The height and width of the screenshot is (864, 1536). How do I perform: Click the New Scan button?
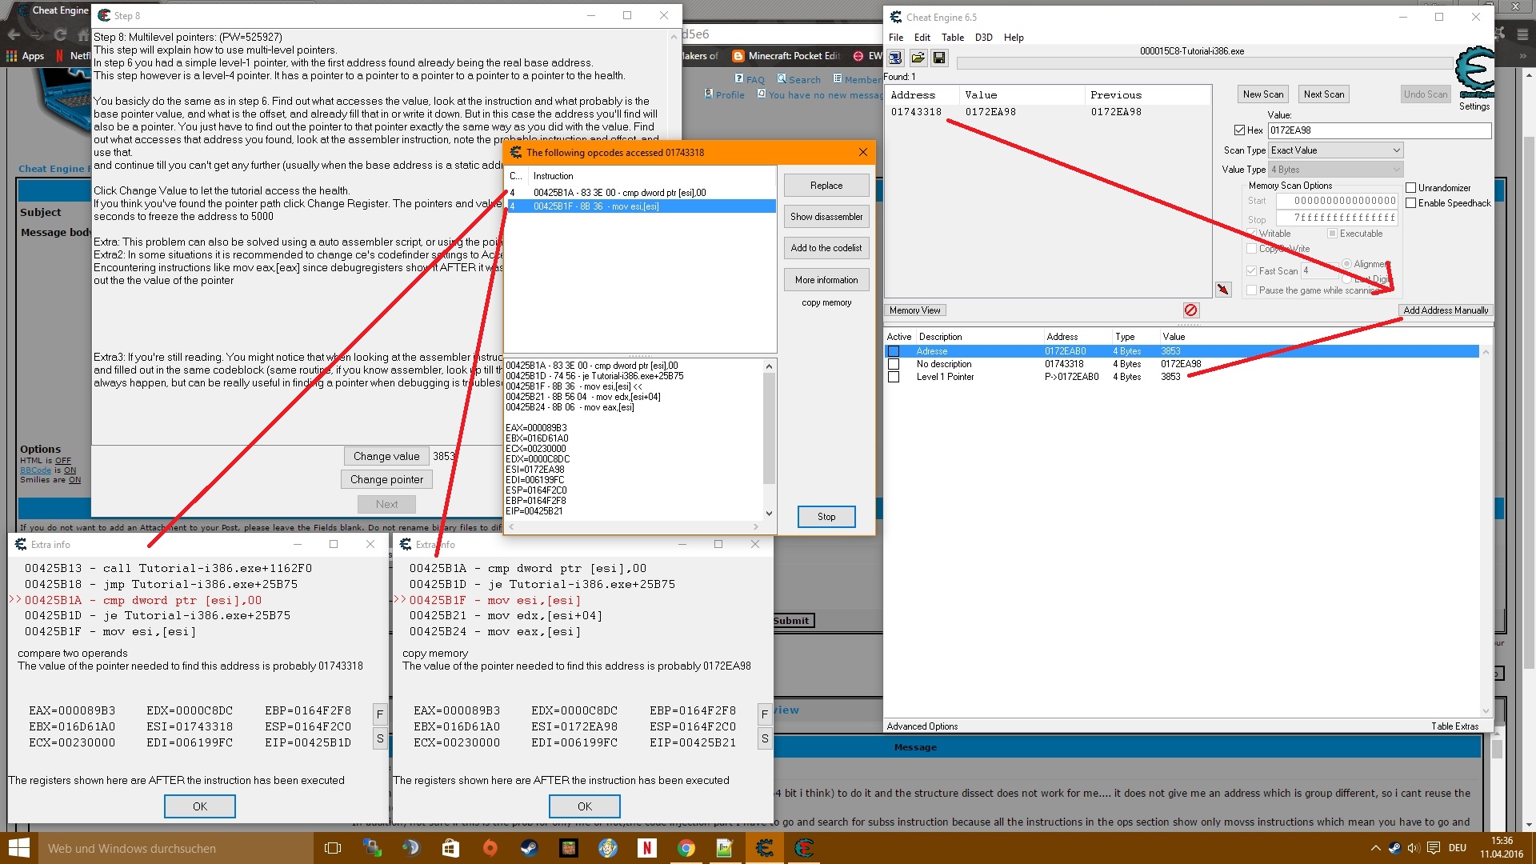tap(1263, 94)
